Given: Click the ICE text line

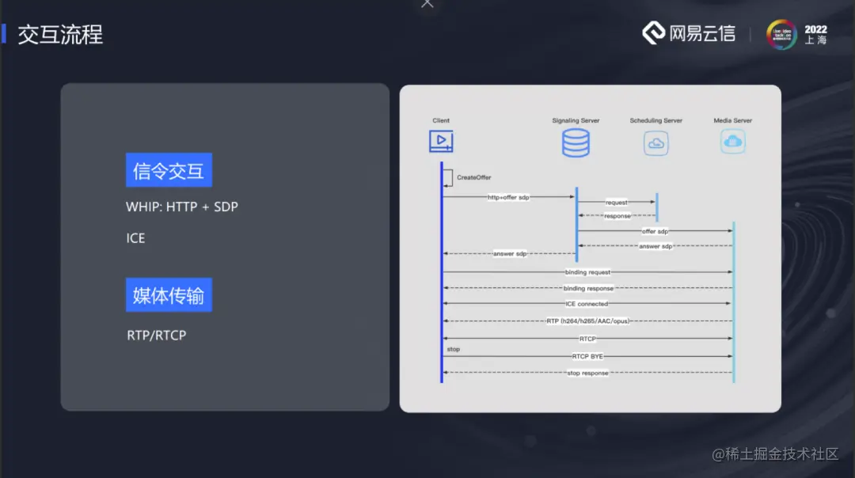Looking at the screenshot, I should pos(135,238).
